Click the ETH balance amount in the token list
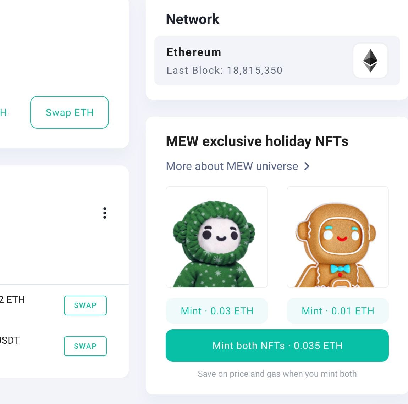The width and height of the screenshot is (408, 404). click(12, 300)
